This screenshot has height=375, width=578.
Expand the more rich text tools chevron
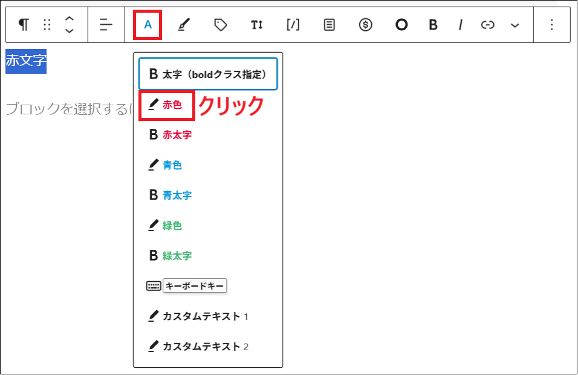[x=515, y=25]
